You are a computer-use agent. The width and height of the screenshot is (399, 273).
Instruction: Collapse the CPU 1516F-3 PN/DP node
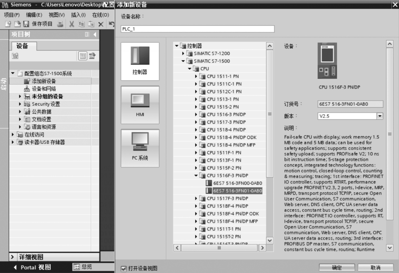point(196,176)
